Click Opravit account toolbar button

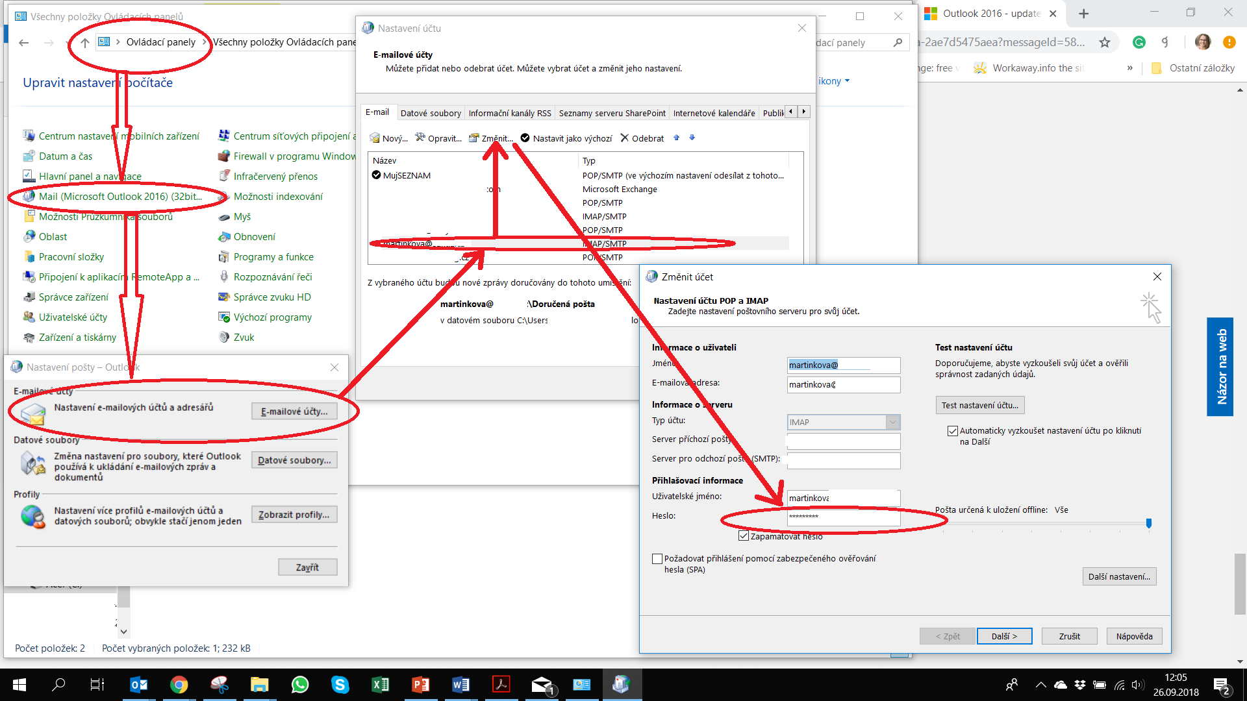pyautogui.click(x=438, y=138)
